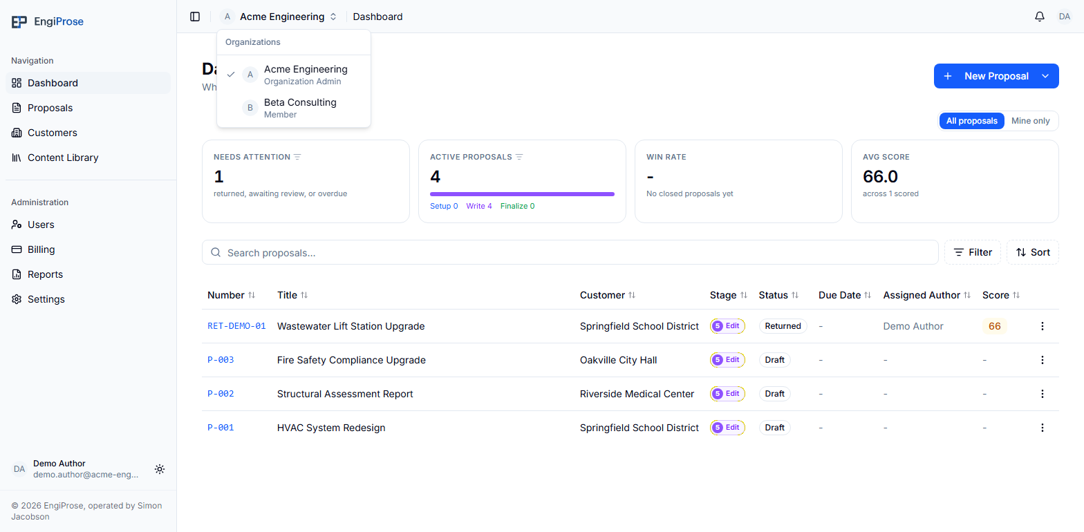Toggle the light/dark theme sun icon
Screen dimensions: 1084x532
pyautogui.click(x=160, y=469)
